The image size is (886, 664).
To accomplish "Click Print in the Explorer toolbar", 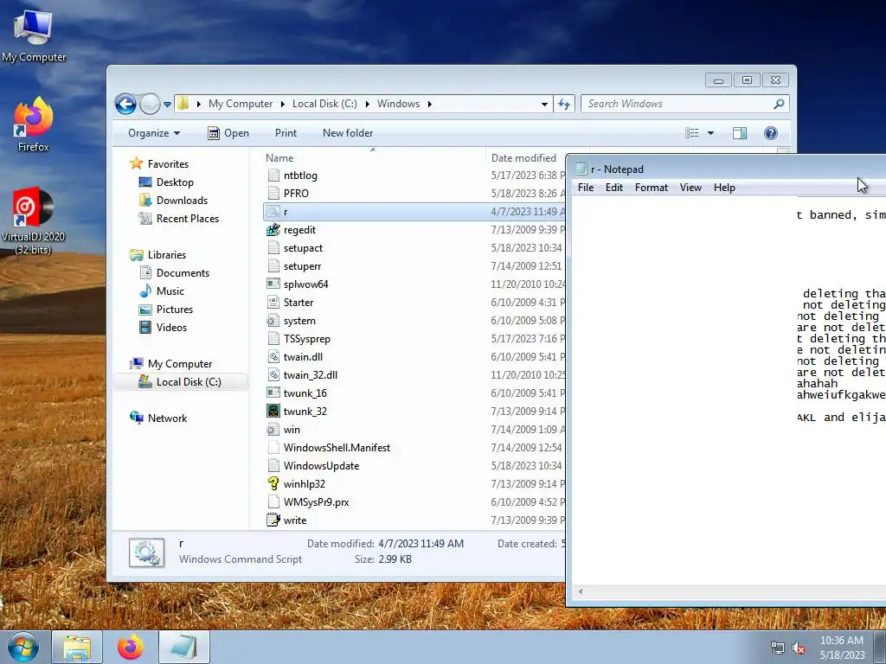I will click(x=286, y=133).
